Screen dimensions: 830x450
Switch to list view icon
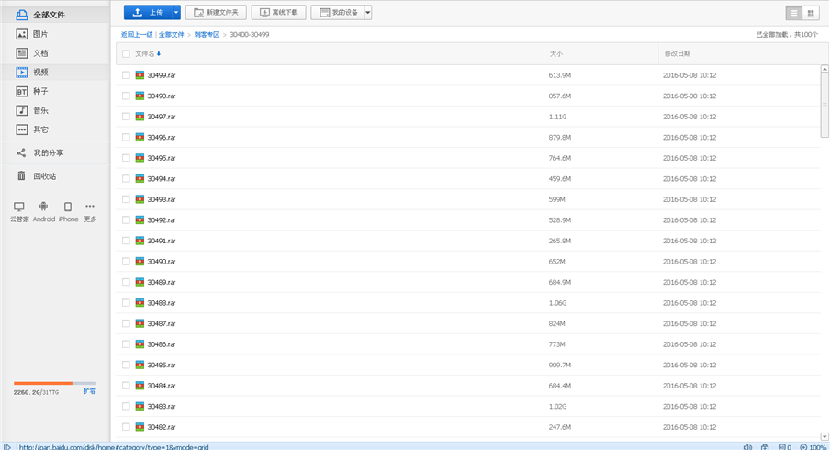[x=794, y=13]
